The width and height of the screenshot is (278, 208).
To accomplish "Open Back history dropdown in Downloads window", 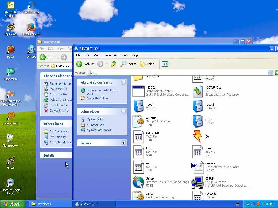I will 56,57.
